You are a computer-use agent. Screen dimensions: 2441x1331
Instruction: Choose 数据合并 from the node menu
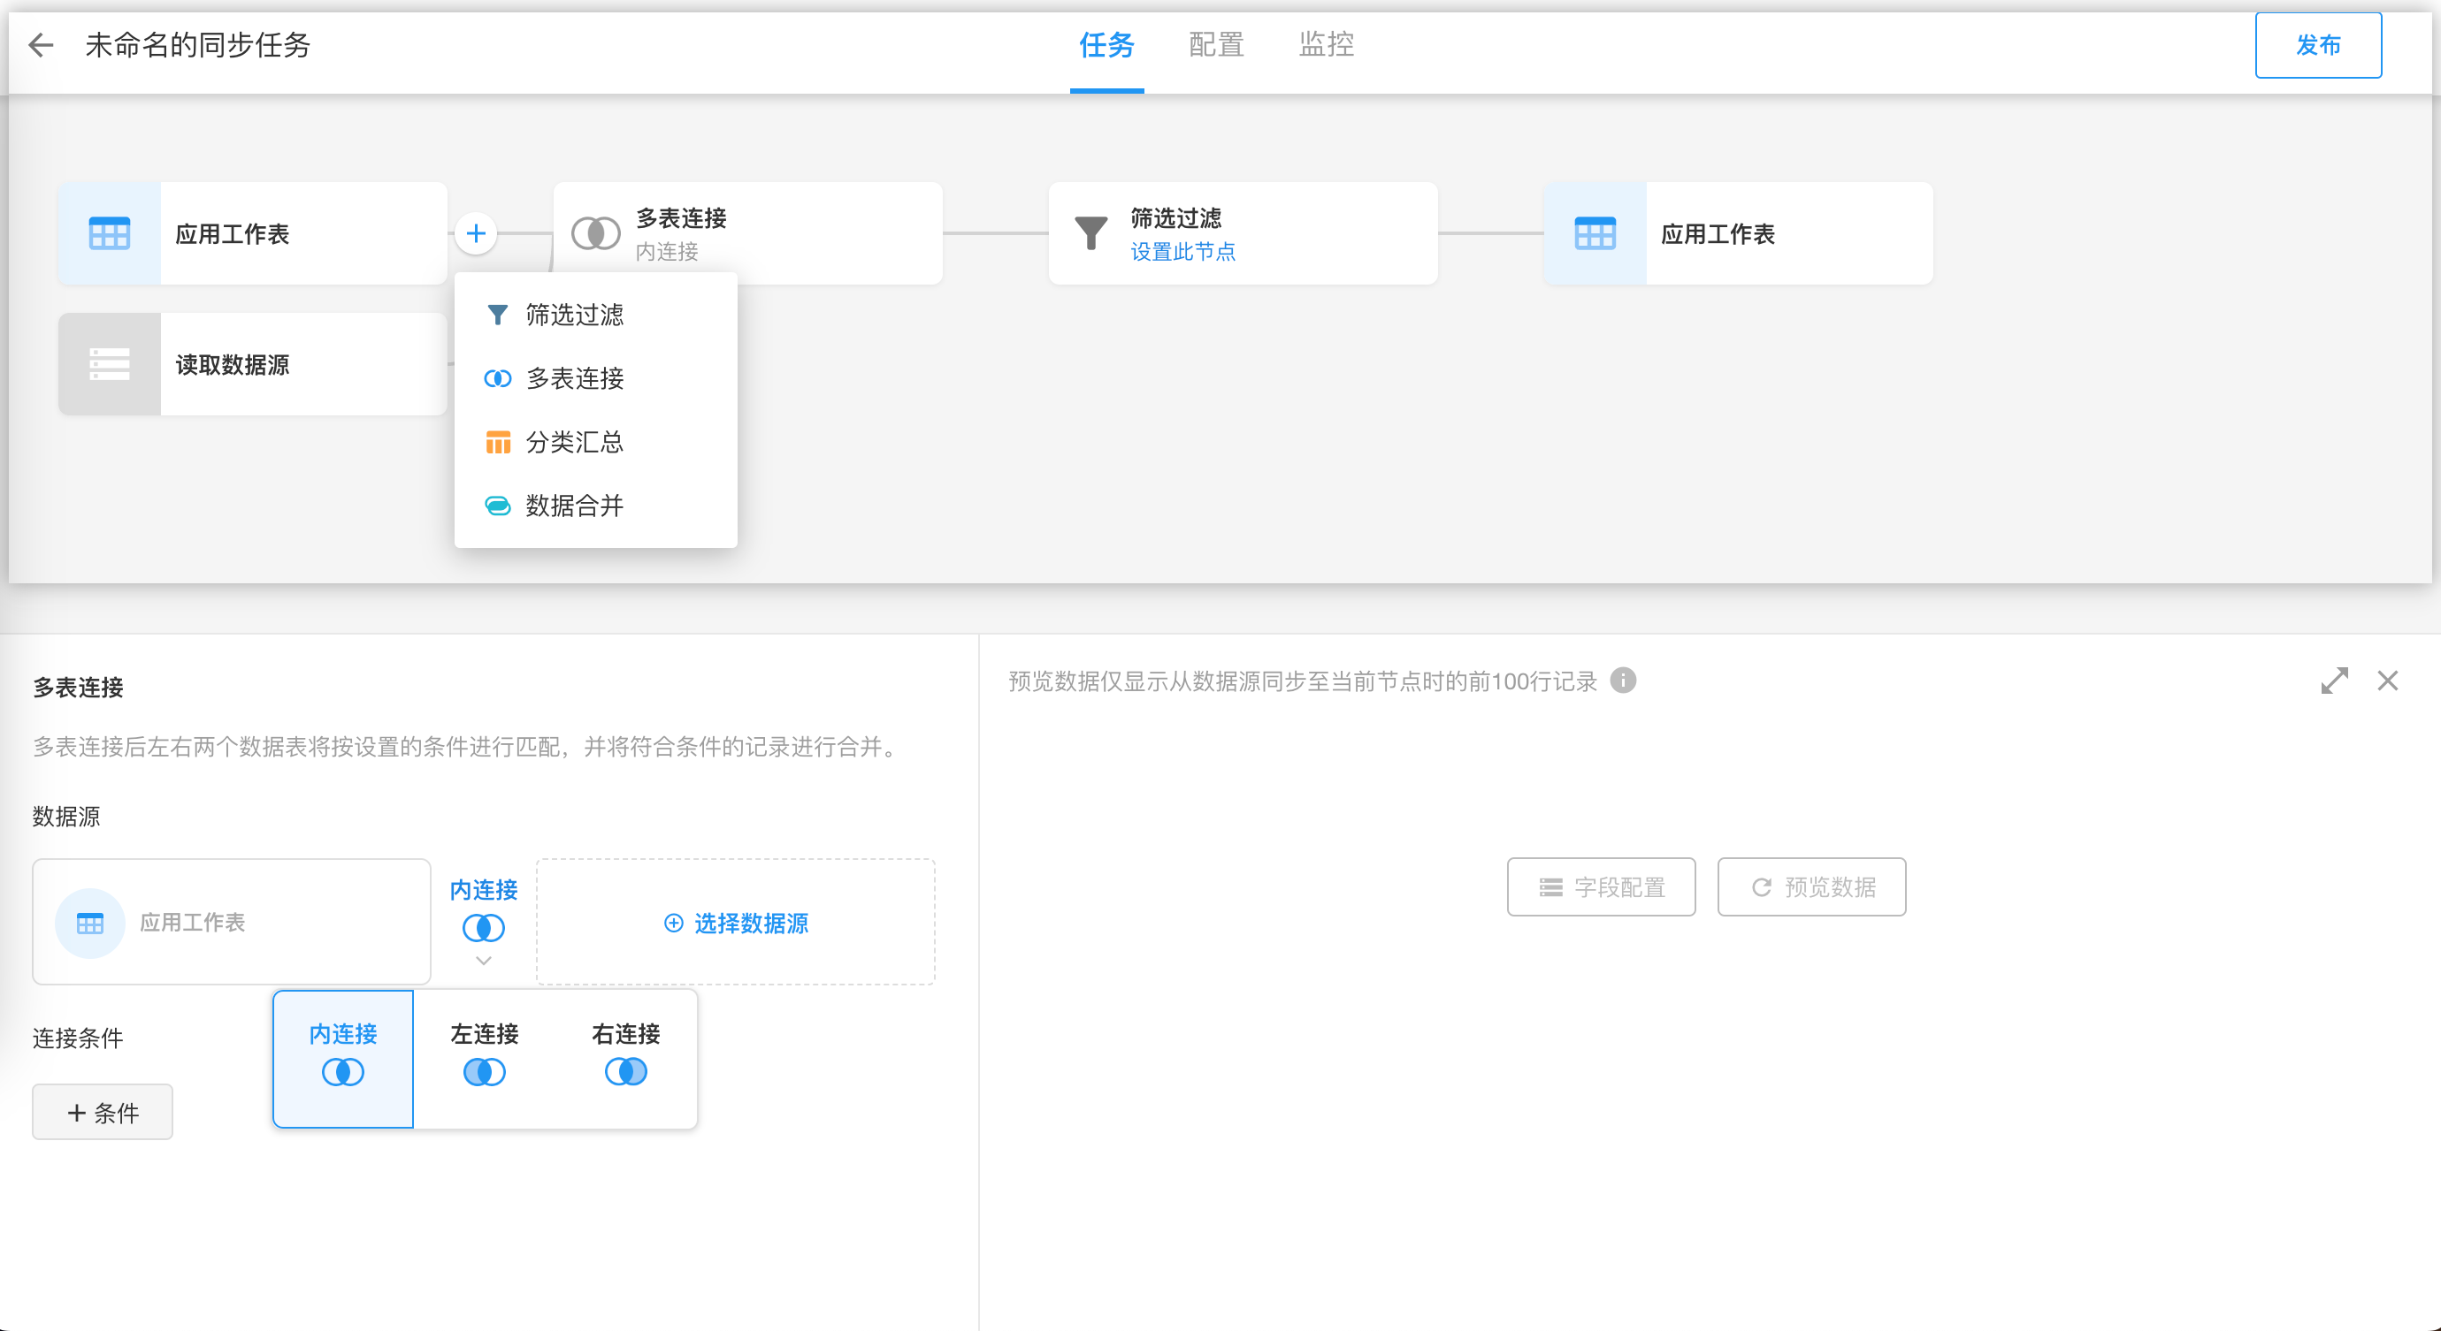pyautogui.click(x=574, y=506)
